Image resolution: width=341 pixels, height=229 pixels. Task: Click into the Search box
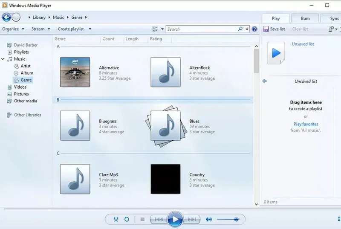[x=201, y=29]
